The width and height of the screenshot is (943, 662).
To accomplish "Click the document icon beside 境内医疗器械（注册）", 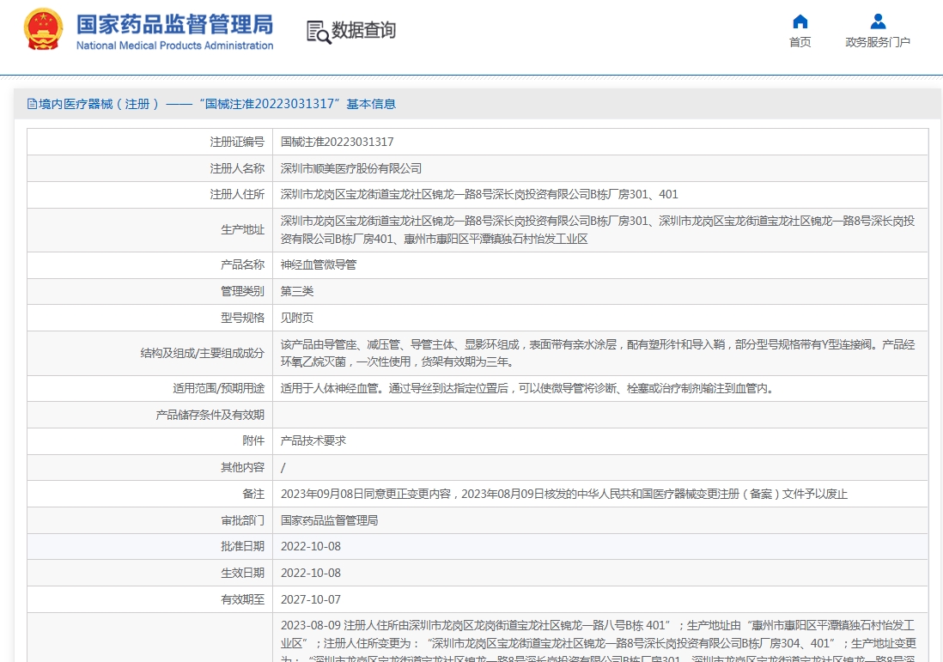I will (x=32, y=104).
